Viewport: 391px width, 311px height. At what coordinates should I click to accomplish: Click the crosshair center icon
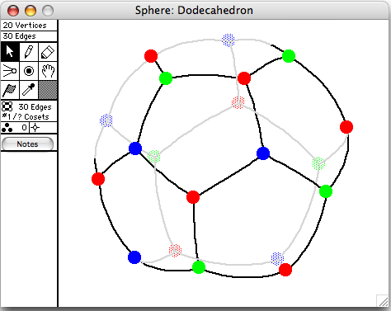(35, 128)
